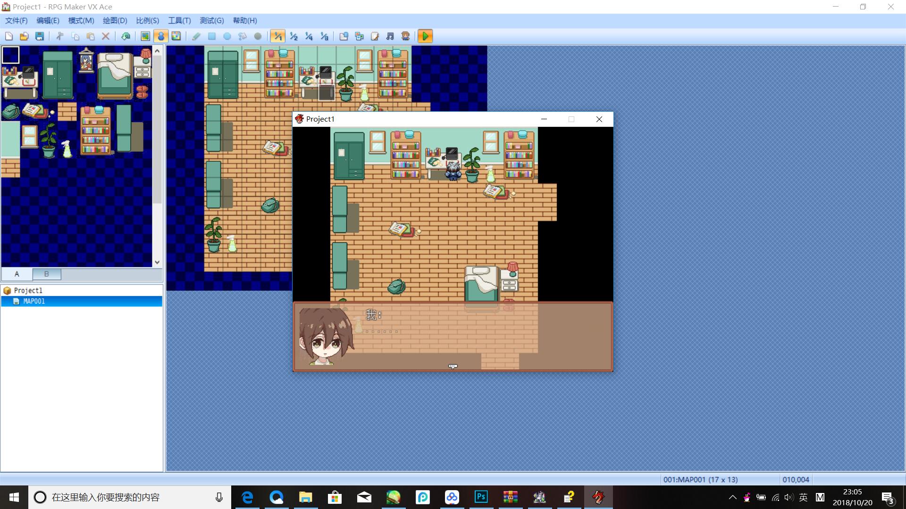The height and width of the screenshot is (509, 906).
Task: Pick the green wardrobe tile in palette
Action: click(58, 74)
